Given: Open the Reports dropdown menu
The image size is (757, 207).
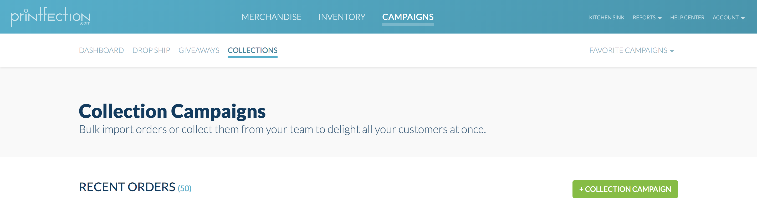Looking at the screenshot, I should click(647, 18).
